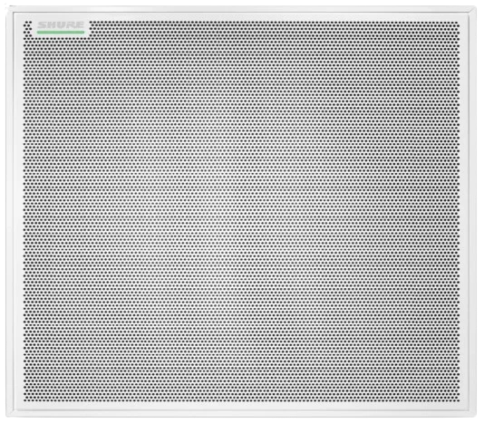Click the grille's bottom-left perforated corner

pos(30,396)
